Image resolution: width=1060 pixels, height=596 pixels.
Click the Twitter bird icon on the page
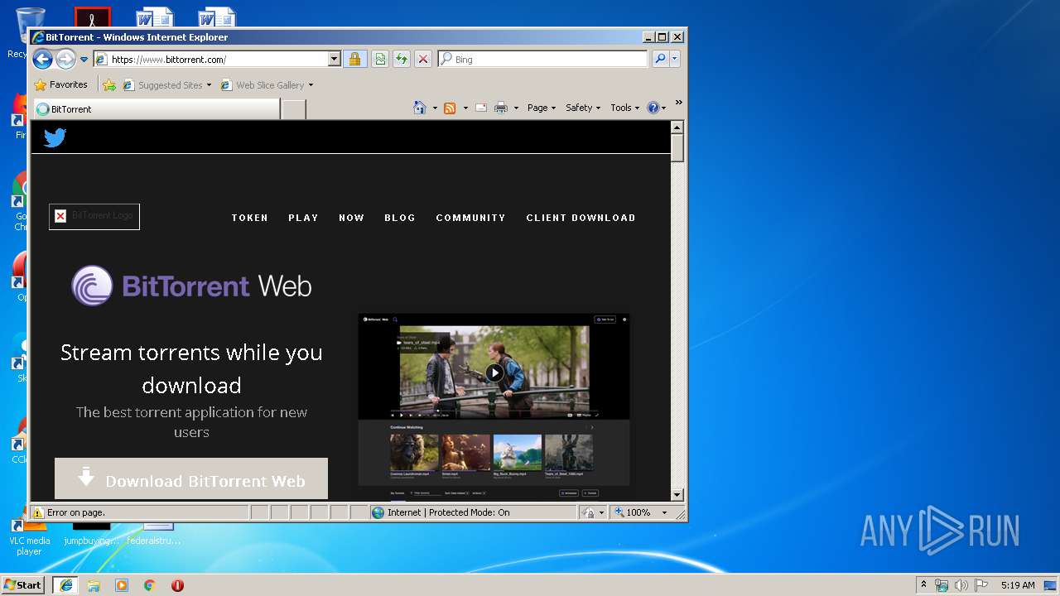55,137
